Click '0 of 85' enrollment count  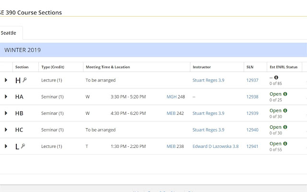click(276, 84)
